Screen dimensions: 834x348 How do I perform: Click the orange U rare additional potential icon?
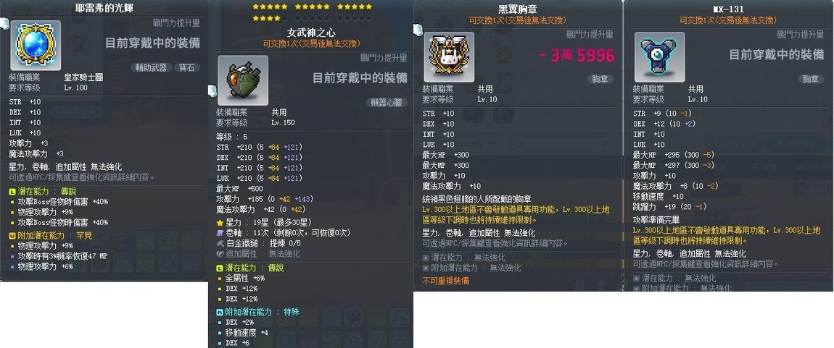pos(13,234)
